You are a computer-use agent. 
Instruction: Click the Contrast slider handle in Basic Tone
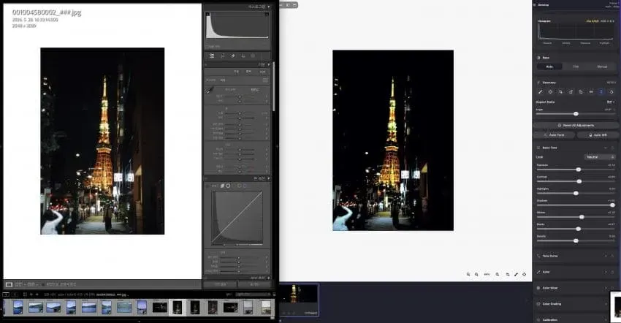(579, 181)
